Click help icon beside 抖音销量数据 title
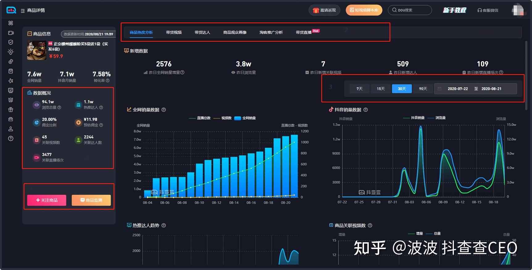The width and height of the screenshot is (532, 270). click(x=366, y=110)
